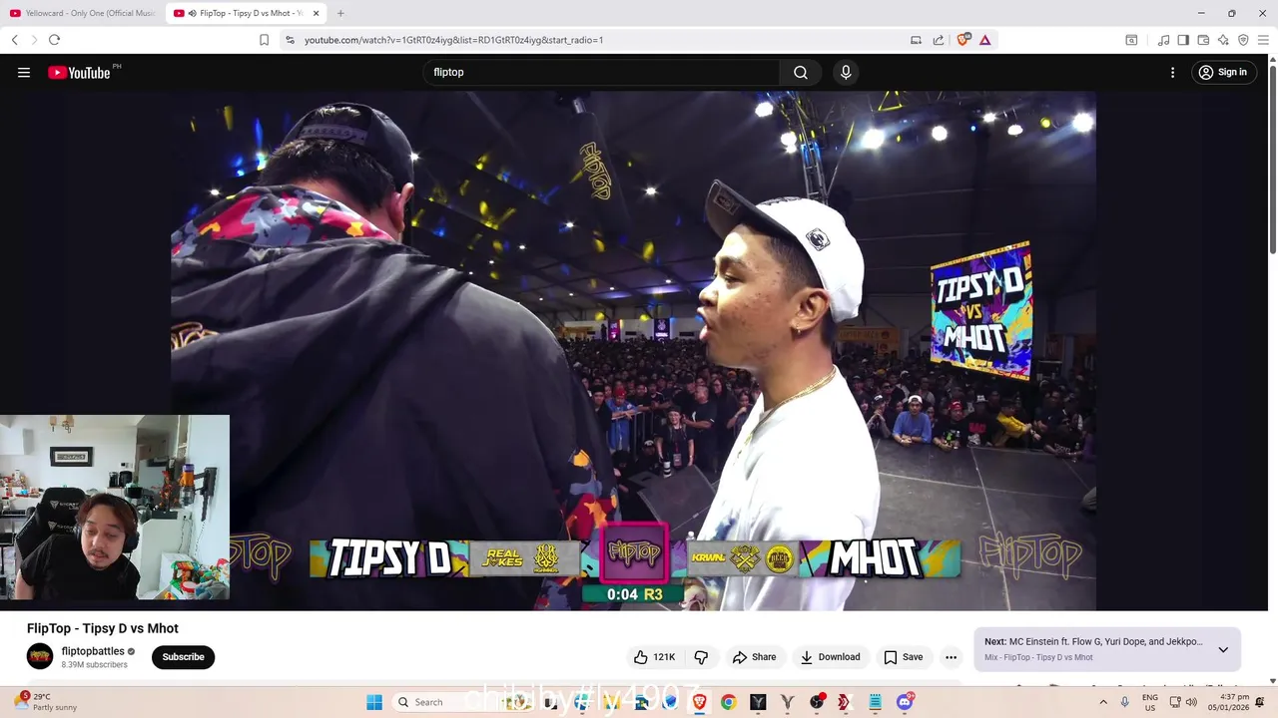Launch Google Chrome from the taskbar
This screenshot has width=1278, height=718.
point(729,702)
